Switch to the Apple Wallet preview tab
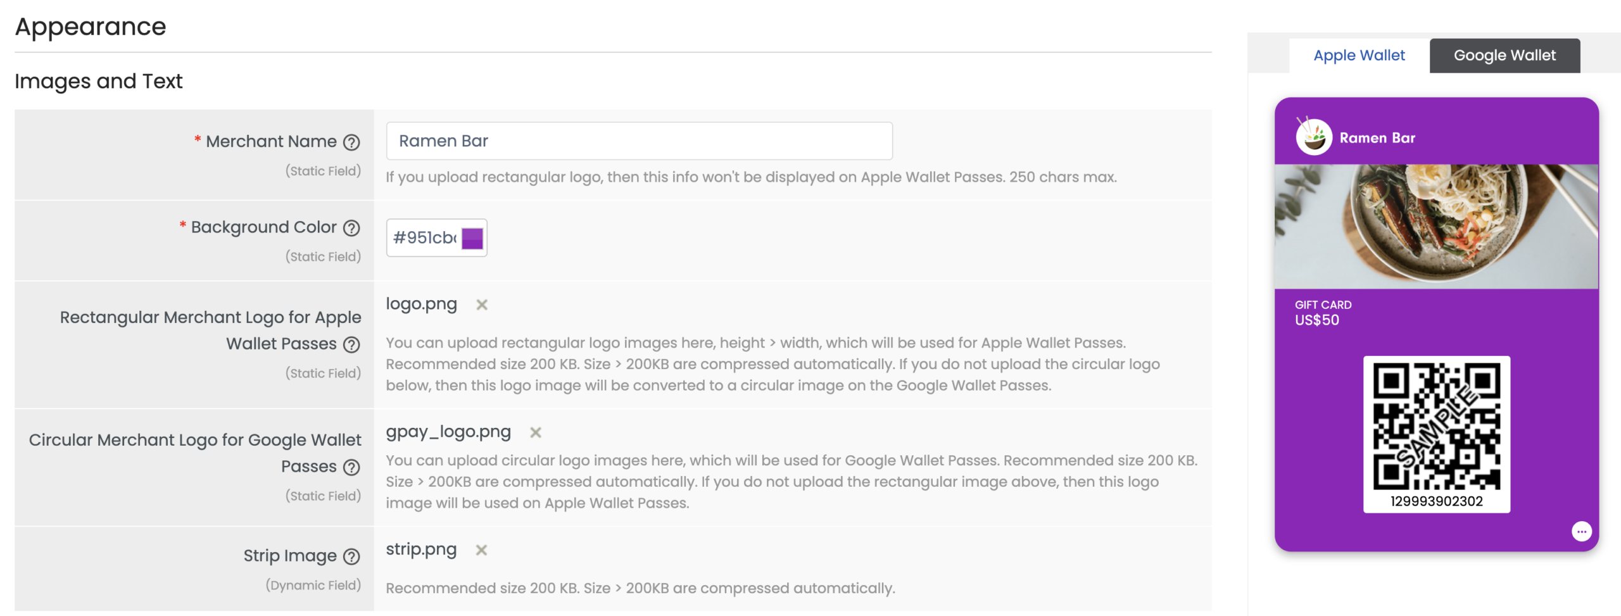This screenshot has width=1621, height=616. [x=1359, y=56]
